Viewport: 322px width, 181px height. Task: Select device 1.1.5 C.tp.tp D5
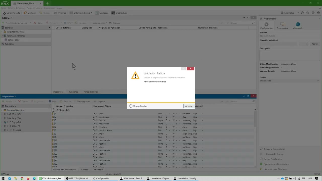[x=14, y=122]
